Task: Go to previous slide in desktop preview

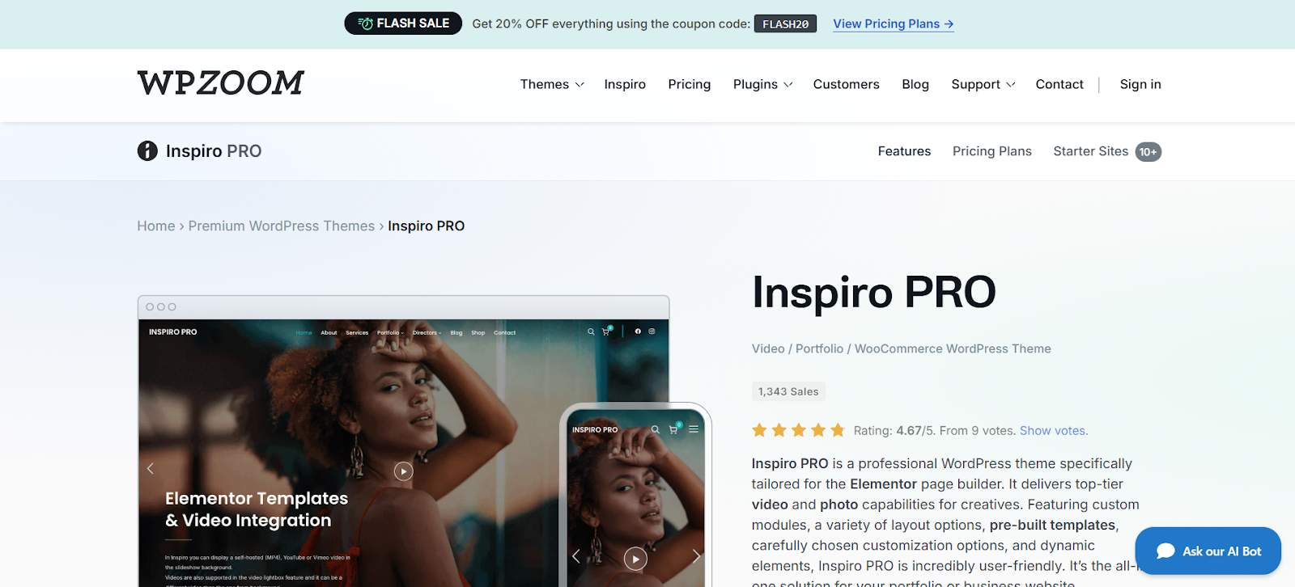Action: (x=151, y=469)
